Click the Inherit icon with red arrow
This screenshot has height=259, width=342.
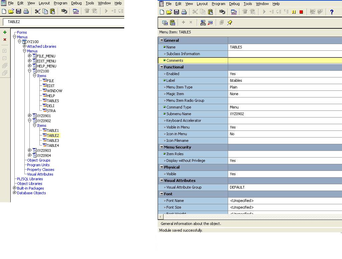click(x=210, y=22)
